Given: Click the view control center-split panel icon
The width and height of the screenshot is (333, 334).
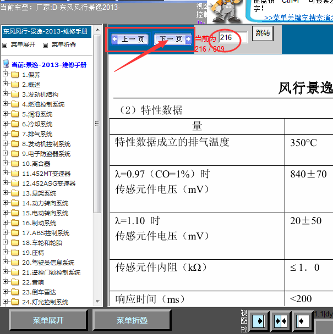Looking at the screenshot, I should coord(281,321).
